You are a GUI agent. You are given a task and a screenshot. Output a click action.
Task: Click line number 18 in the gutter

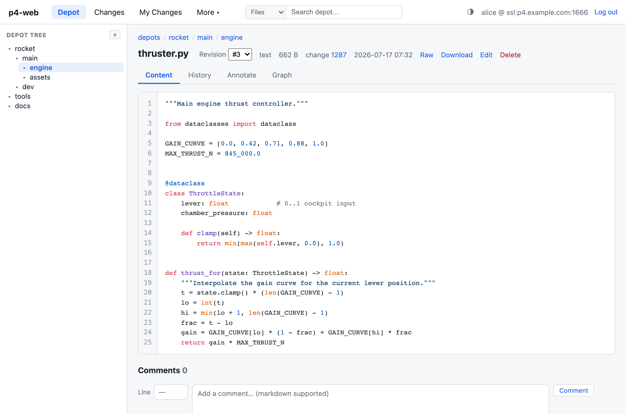pos(148,273)
